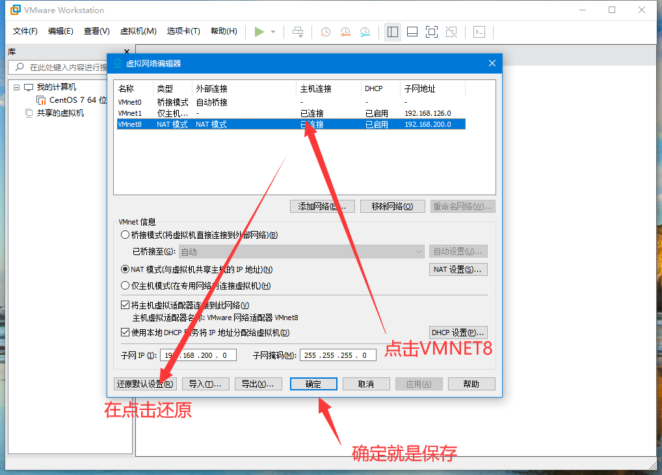Open the 编辑(E) menu
662x475 pixels.
pyautogui.click(x=60, y=31)
